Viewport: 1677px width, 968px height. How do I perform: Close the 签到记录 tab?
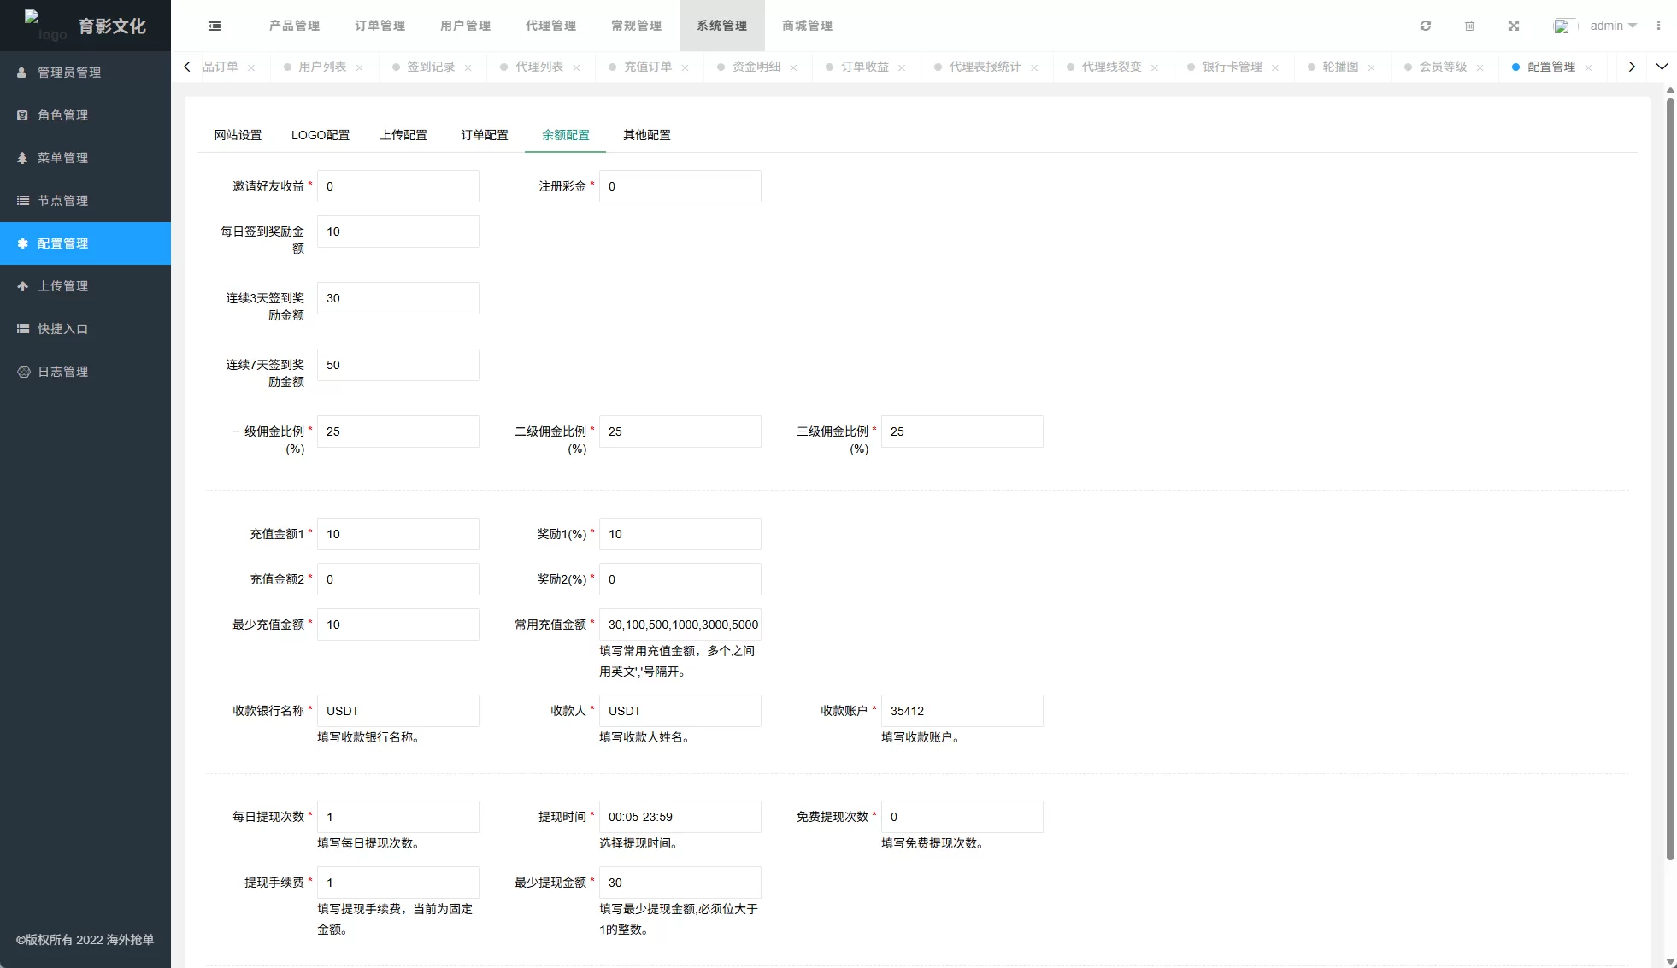coord(467,67)
